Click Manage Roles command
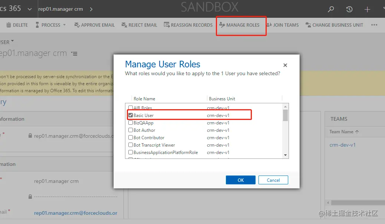Image resolution: width=385 pixels, height=224 pixels. click(x=239, y=25)
